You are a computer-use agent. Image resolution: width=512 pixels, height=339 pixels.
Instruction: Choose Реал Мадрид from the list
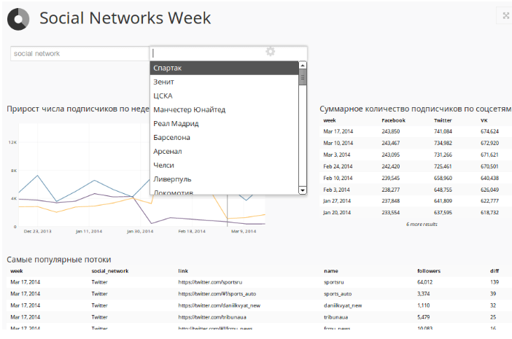[x=224, y=124]
